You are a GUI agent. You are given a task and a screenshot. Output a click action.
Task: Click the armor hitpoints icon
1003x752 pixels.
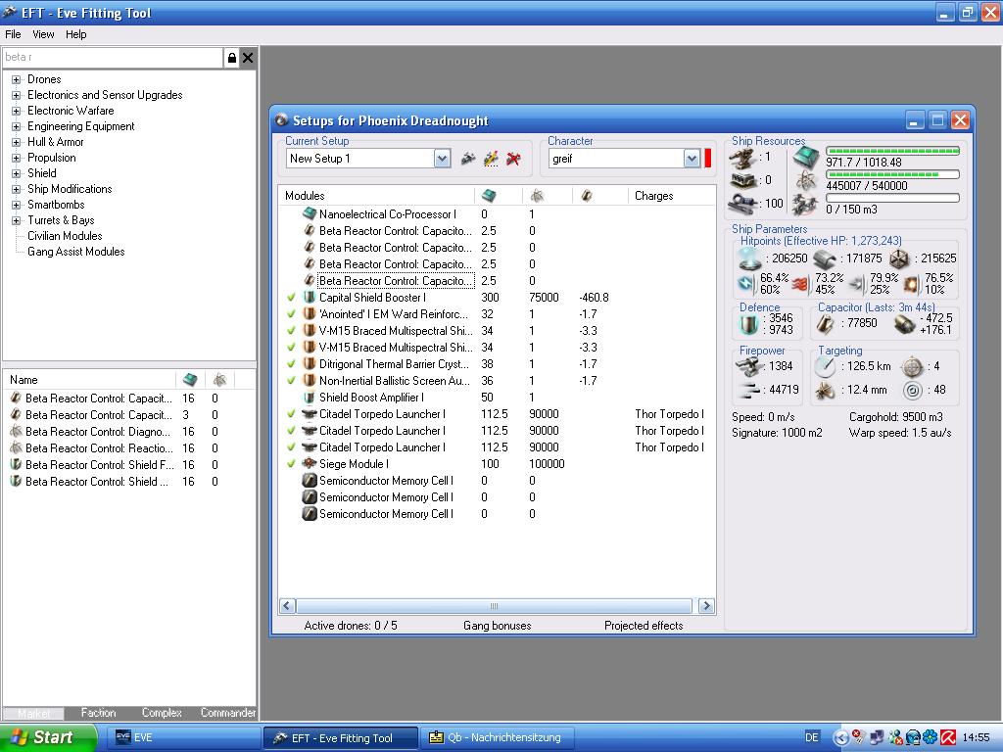coord(825,258)
